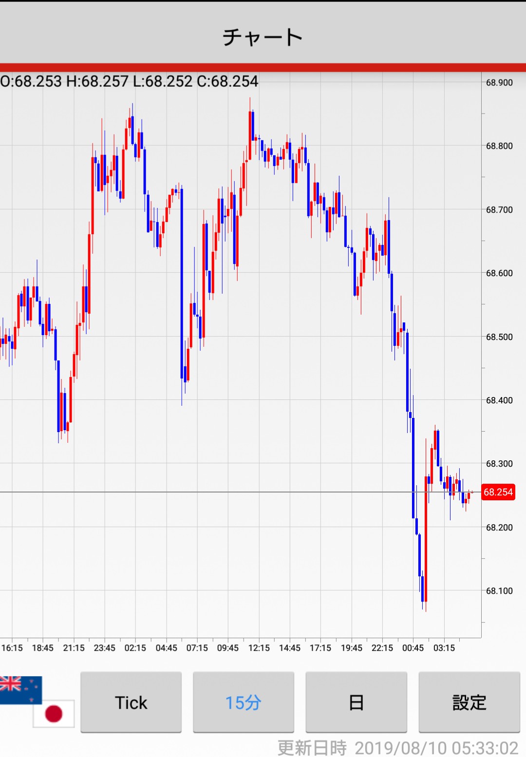
Task: Select the 日 daily timeframe button
Action: click(x=356, y=702)
